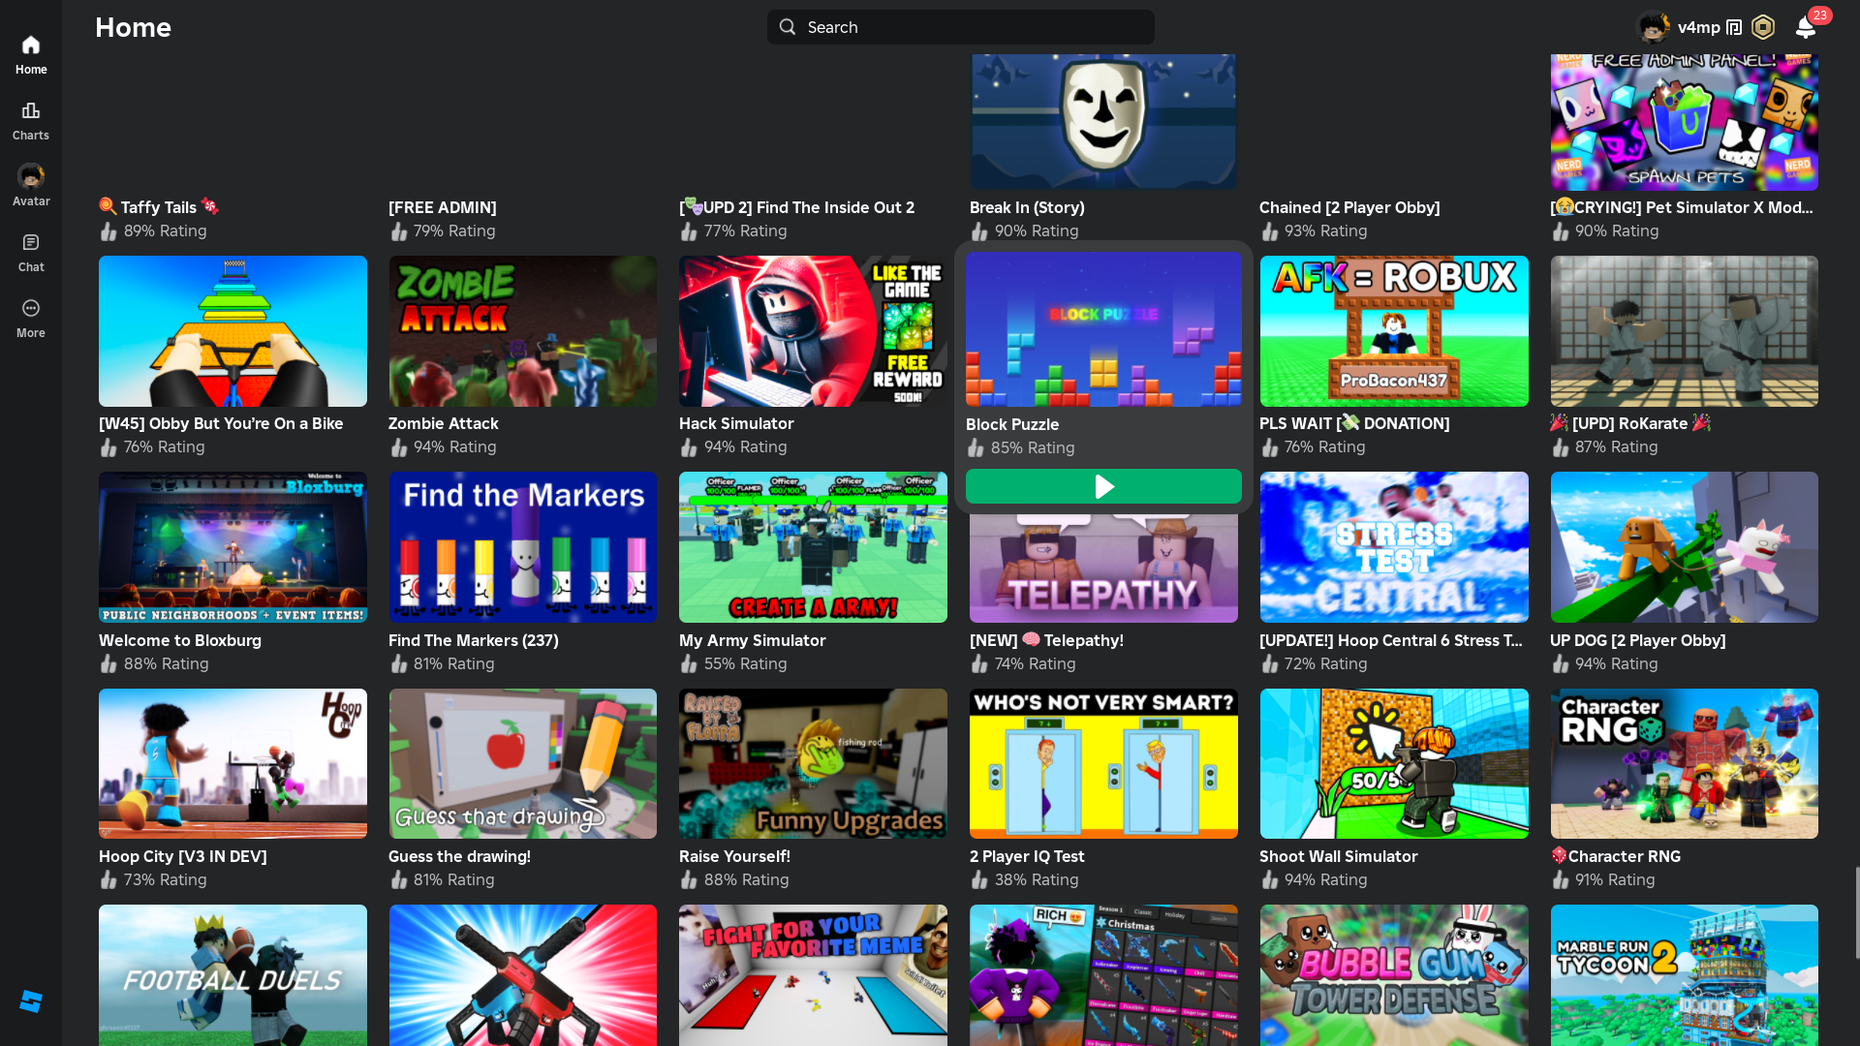Click the icon beside username v4mp
1860x1046 pixels.
coord(1734,27)
